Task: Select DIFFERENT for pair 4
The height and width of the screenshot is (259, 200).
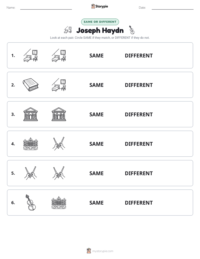Action: coord(139,144)
